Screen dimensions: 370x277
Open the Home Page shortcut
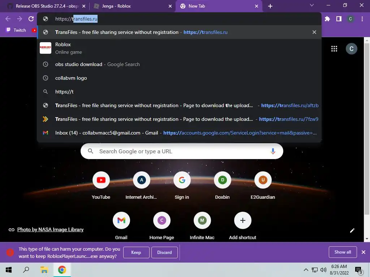point(162,226)
